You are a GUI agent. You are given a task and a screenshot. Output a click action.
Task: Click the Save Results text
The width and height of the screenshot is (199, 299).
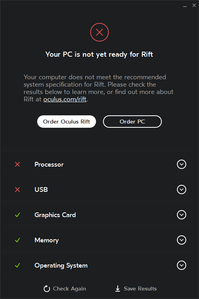140,289
